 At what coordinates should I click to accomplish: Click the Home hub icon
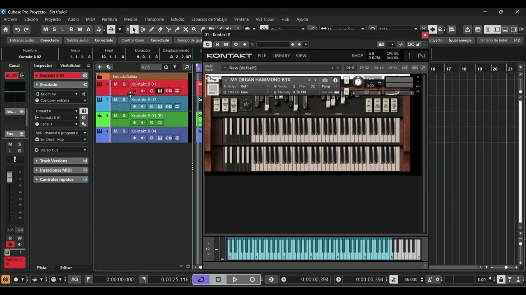click(x=6, y=29)
